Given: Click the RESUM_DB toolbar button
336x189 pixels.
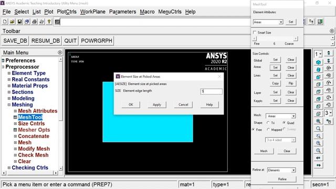Looking at the screenshot, I should click(46, 41).
